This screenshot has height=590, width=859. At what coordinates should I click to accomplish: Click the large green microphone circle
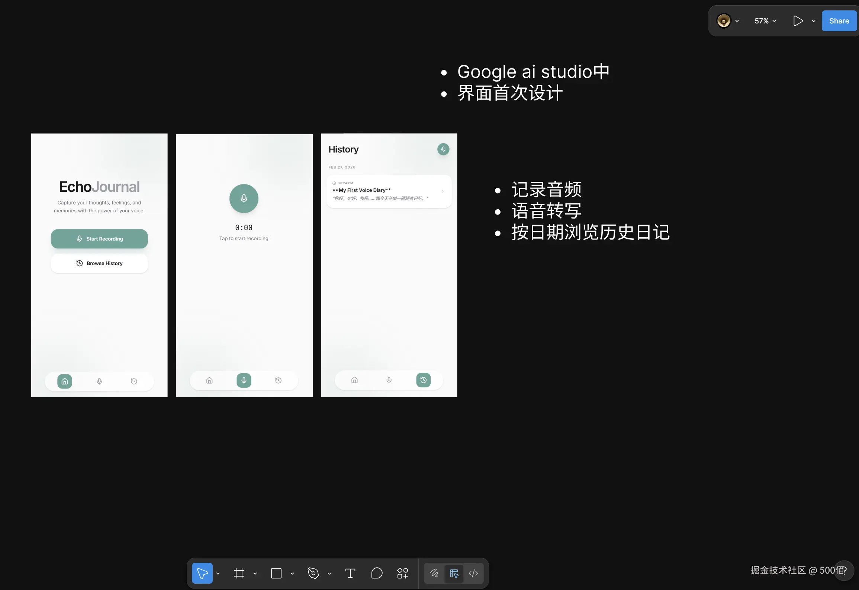tap(244, 199)
